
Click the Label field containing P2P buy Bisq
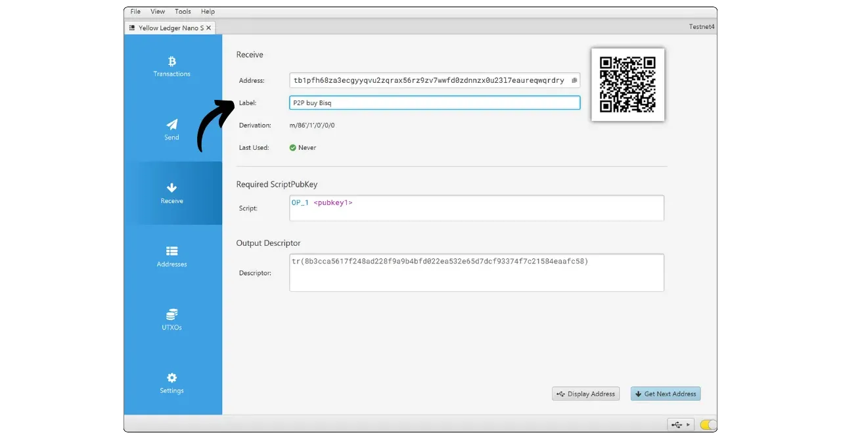click(x=434, y=103)
